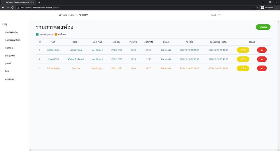This screenshot has height=151, width=280.
Task: Click the browser back arrow
Action: 3,8
